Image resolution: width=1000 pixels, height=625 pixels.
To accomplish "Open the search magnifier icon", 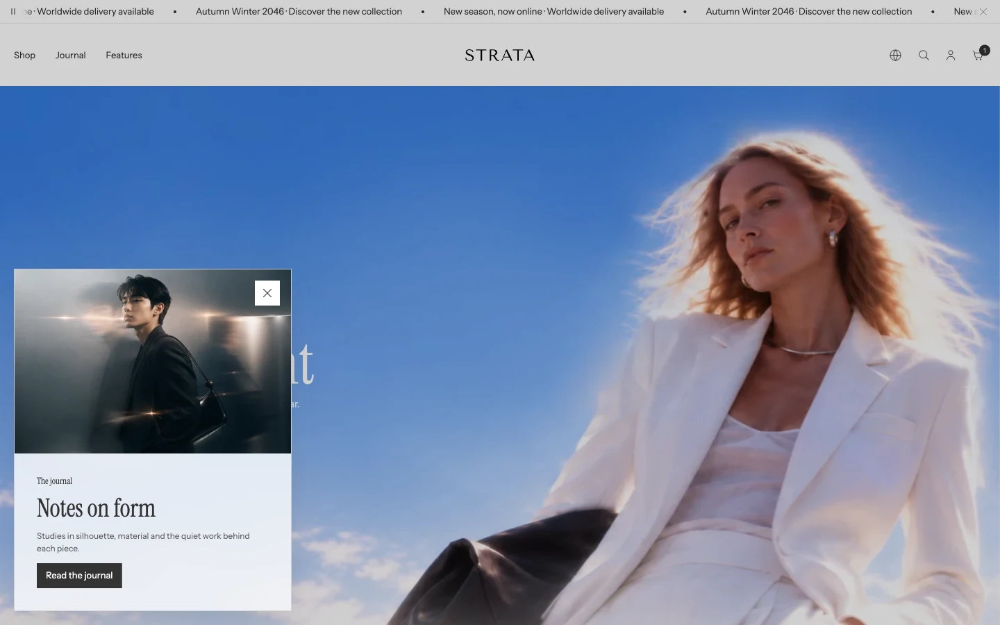I will [924, 56].
